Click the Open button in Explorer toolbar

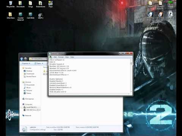point(39,63)
